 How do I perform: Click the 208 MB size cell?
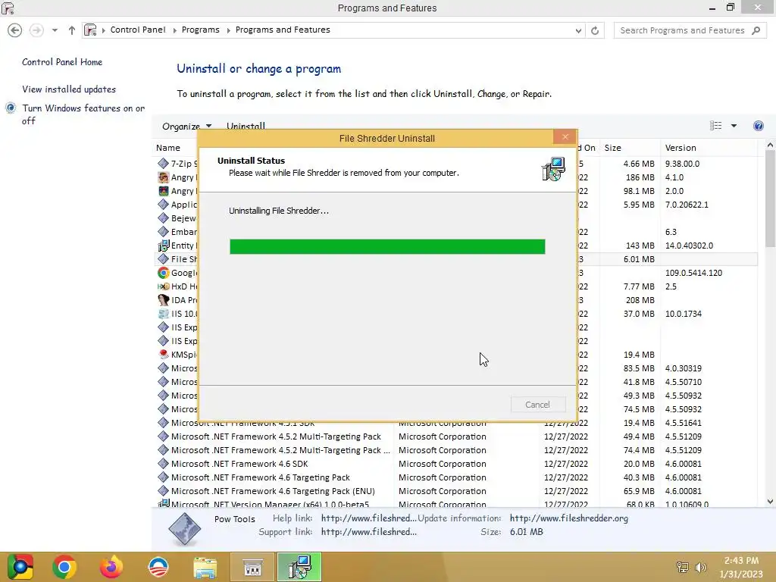(x=640, y=300)
